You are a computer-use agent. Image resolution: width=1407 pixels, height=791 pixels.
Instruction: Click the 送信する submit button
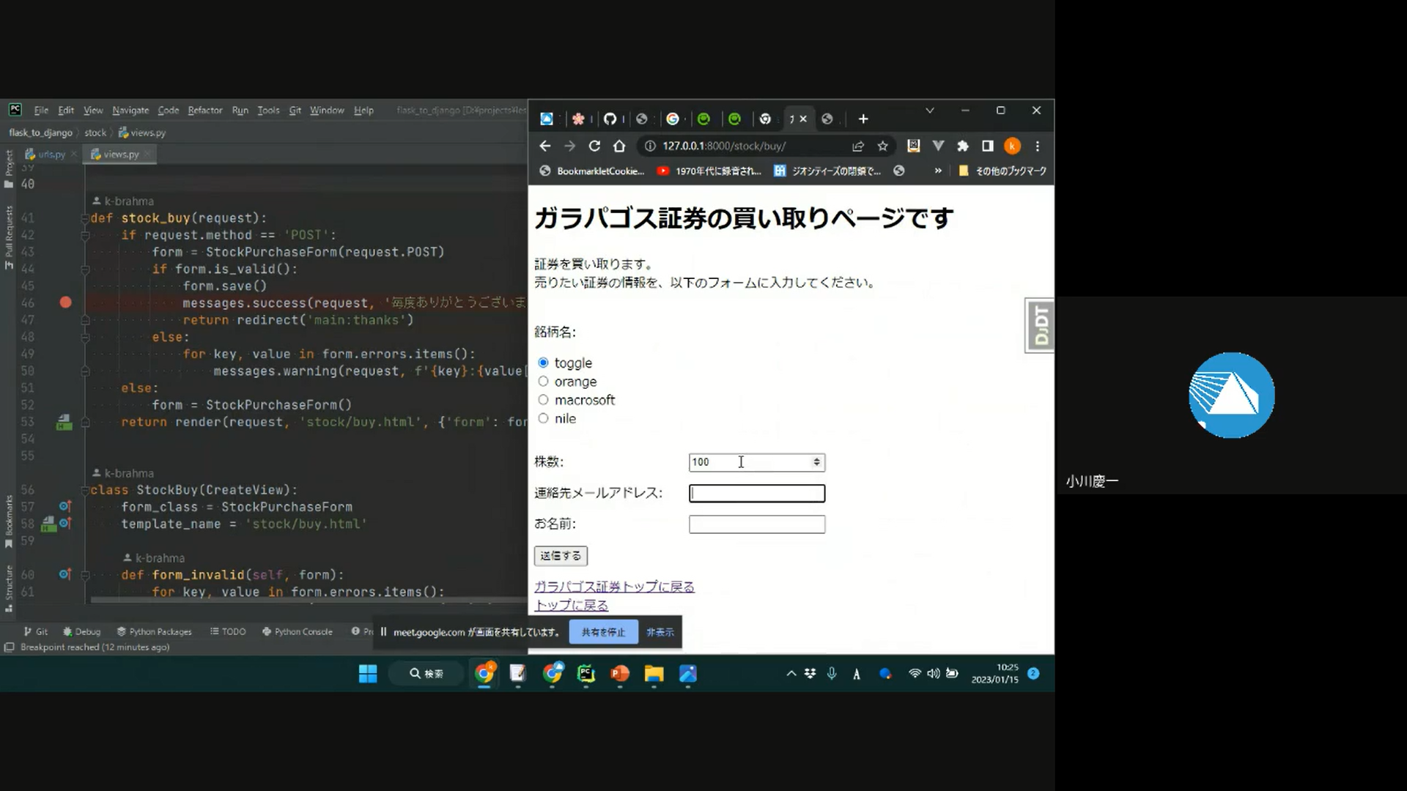(x=561, y=556)
